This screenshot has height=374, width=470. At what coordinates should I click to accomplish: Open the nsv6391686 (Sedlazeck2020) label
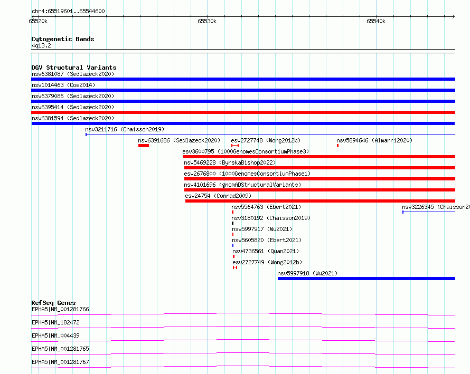[179, 140]
